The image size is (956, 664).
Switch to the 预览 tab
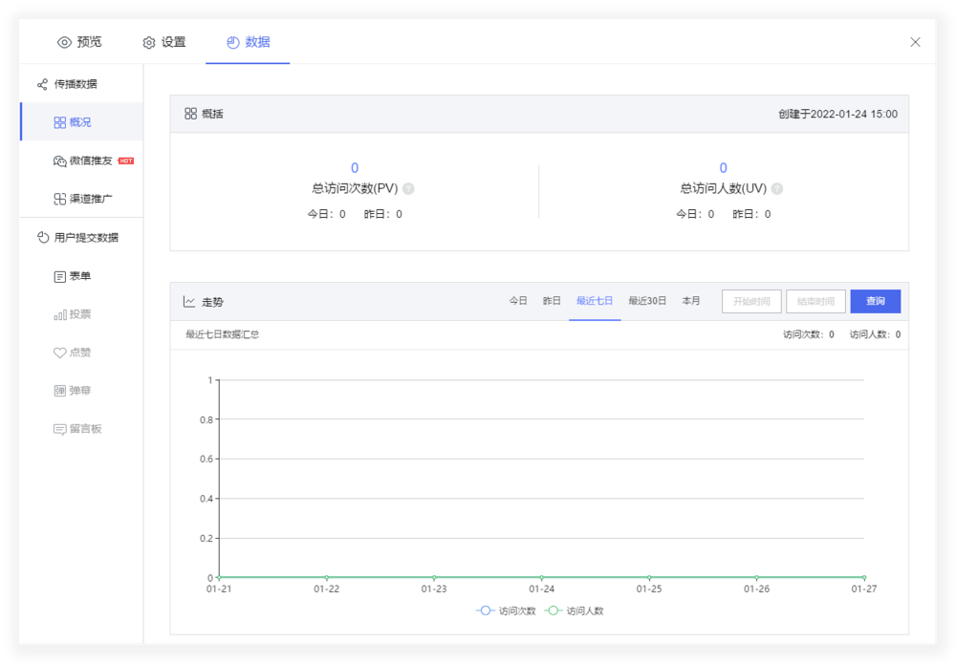pyautogui.click(x=79, y=42)
